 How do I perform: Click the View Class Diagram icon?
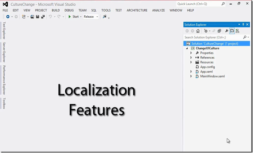(237, 31)
